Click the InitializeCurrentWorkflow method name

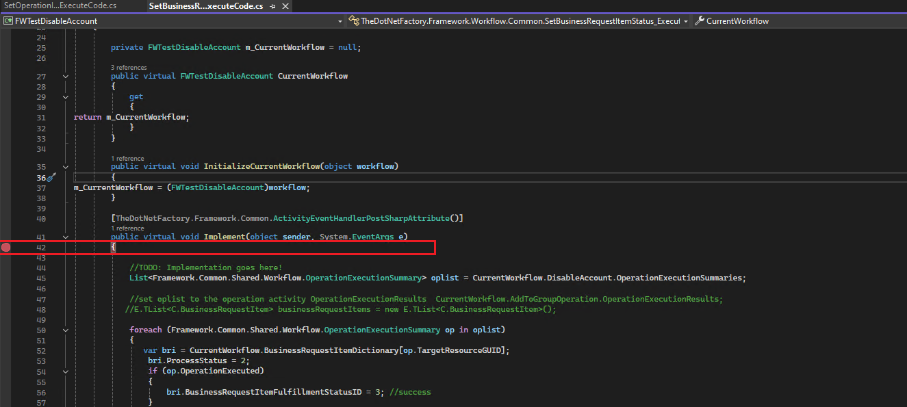point(261,166)
